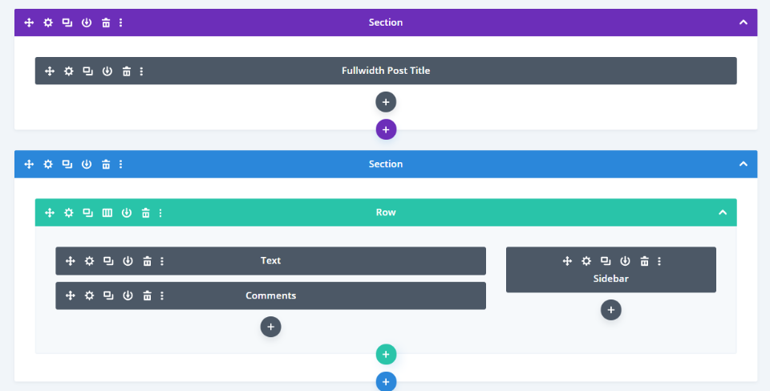Collapse the purple Section with chevron
Image resolution: width=770 pixels, height=391 pixels.
743,22
